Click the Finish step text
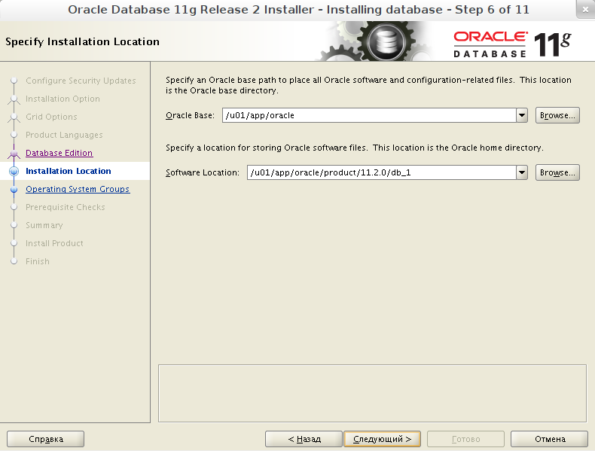 click(38, 261)
